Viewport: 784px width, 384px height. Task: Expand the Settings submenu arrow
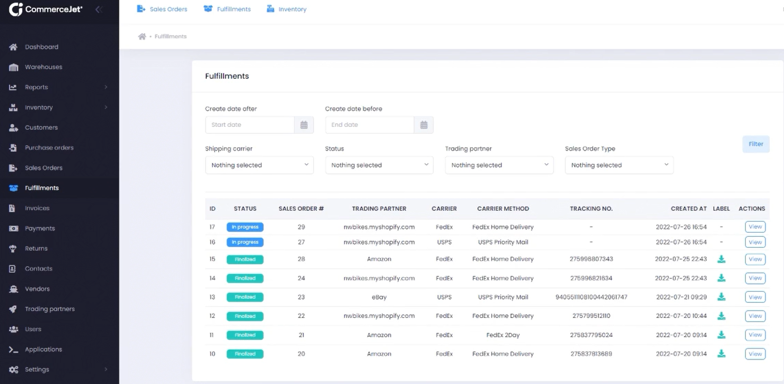tap(106, 369)
